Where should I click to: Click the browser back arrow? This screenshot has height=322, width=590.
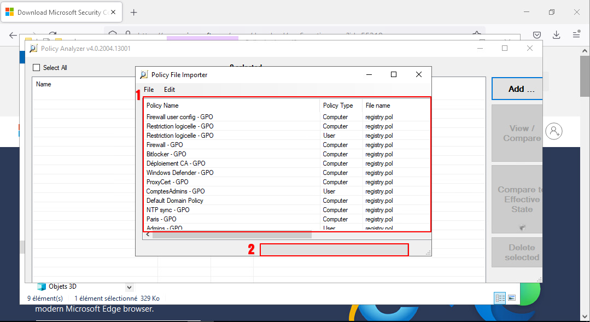pyautogui.click(x=13, y=35)
